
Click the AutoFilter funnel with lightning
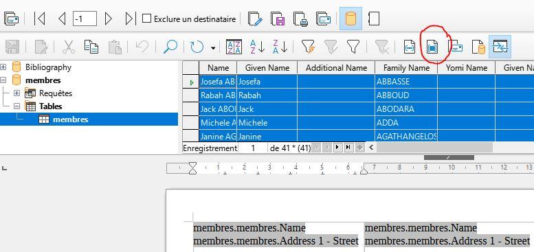click(x=308, y=47)
